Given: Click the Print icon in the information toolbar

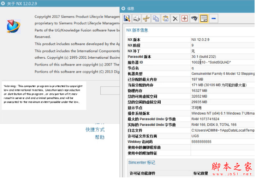Looking at the screenshot, I should tap(137, 18).
